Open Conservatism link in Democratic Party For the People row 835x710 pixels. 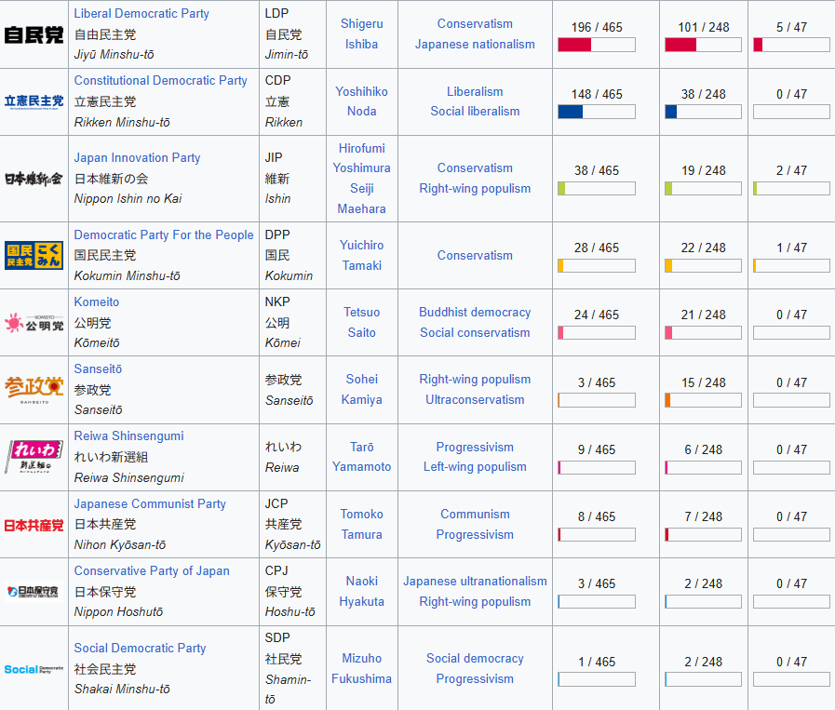pyautogui.click(x=475, y=256)
